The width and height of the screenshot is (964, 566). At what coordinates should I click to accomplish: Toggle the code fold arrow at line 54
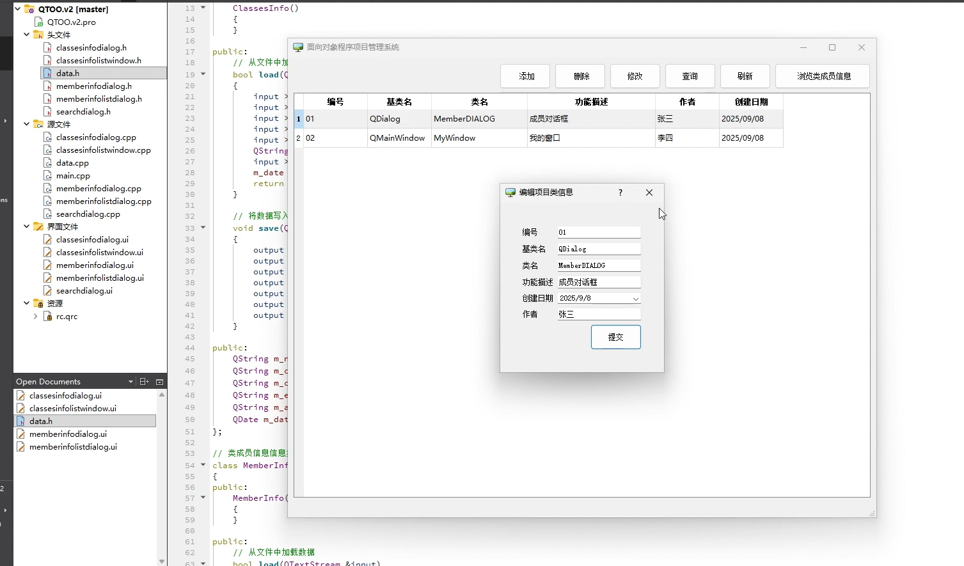203,465
